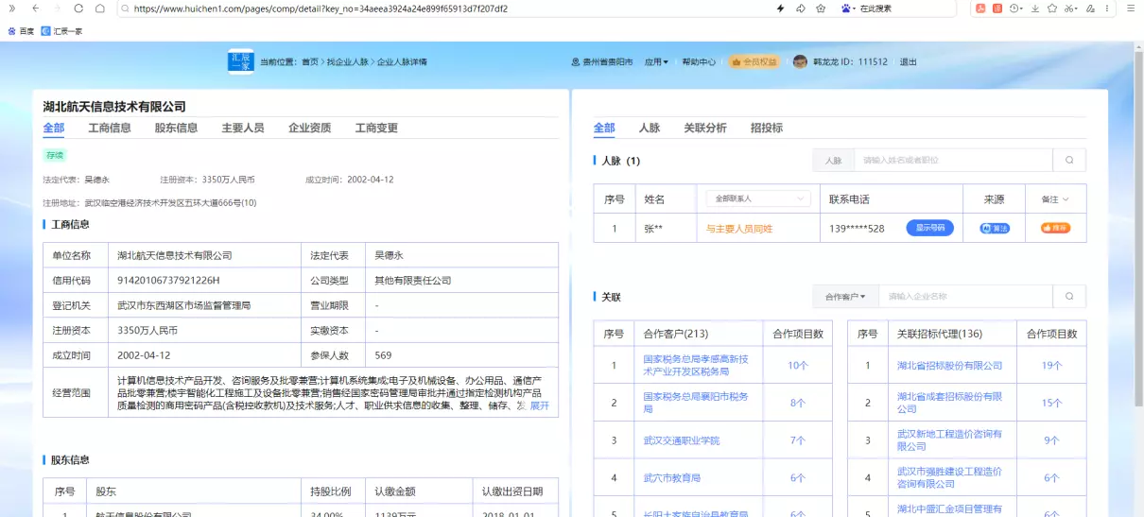Open the 合作客户 type dropdown

click(845, 297)
